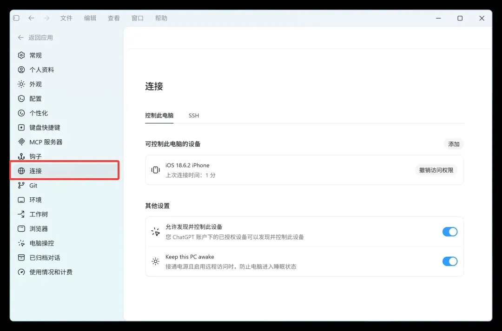The image size is (502, 331).
Task: Click the 连接 globe icon
Action: click(x=21, y=171)
